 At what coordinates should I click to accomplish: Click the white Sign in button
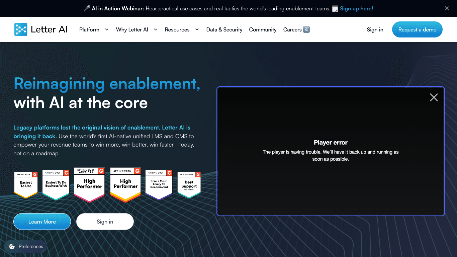(x=105, y=222)
